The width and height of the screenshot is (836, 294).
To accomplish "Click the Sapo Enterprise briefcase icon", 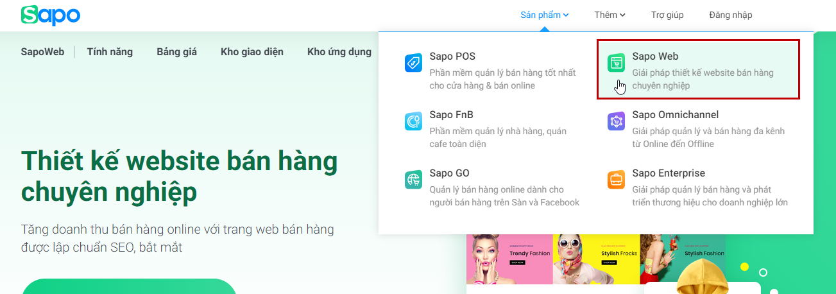I will (616, 180).
